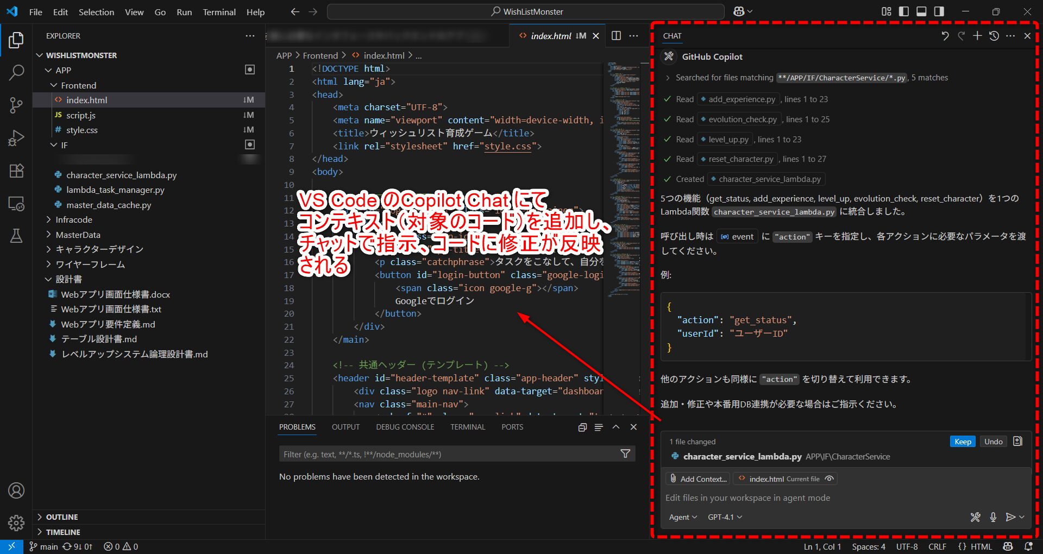Open the Search view in activity bar
This screenshot has width=1043, height=554.
[16, 72]
